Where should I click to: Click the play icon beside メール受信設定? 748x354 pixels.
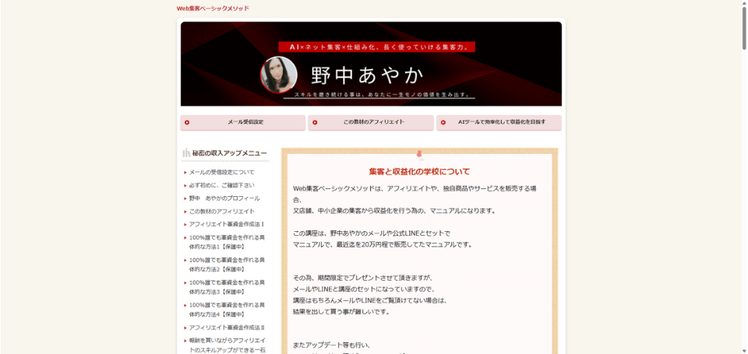click(187, 122)
